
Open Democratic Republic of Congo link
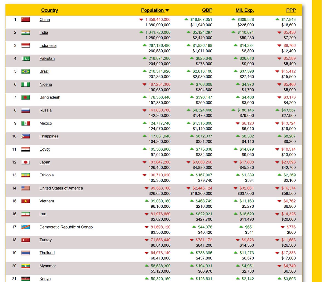(x=66, y=227)
